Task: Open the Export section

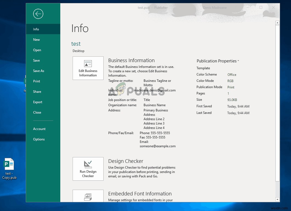Action: click(x=38, y=102)
